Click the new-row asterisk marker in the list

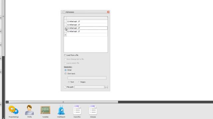click(65, 35)
